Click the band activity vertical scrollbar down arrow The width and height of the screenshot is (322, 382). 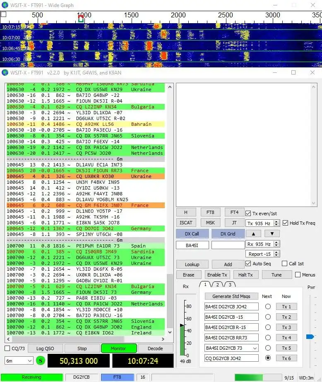click(x=170, y=332)
